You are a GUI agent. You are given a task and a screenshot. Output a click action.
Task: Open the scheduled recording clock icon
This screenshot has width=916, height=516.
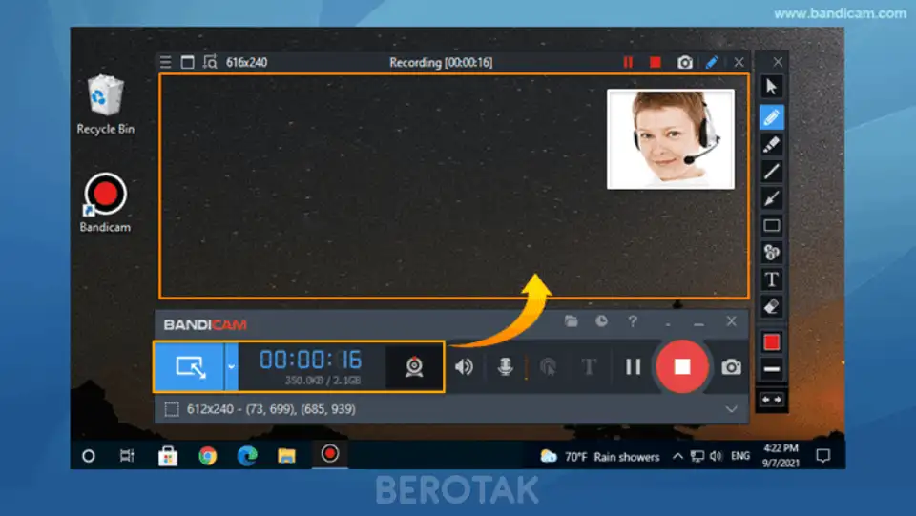601,321
